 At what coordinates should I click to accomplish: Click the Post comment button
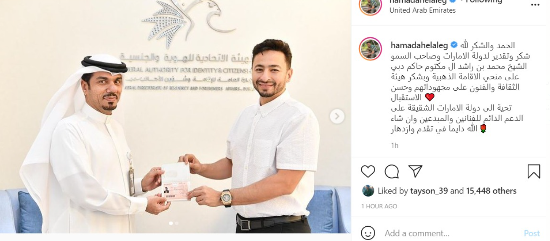click(531, 233)
